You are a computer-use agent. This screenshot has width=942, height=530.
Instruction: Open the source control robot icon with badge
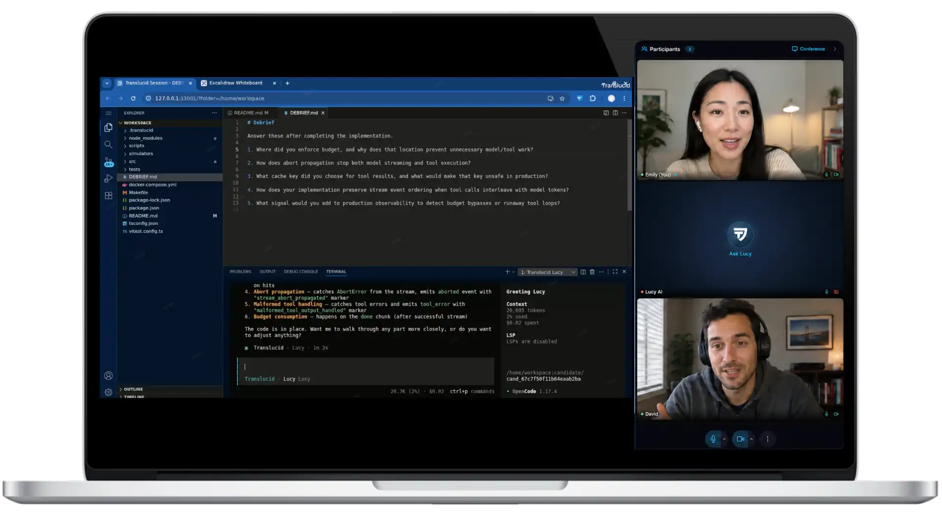pyautogui.click(x=108, y=161)
